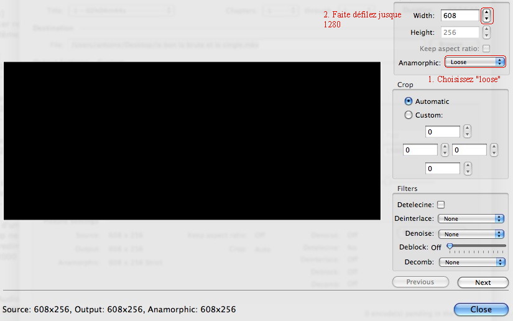Open the Deinterlace dropdown
The height and width of the screenshot is (321, 513).
coord(471,219)
